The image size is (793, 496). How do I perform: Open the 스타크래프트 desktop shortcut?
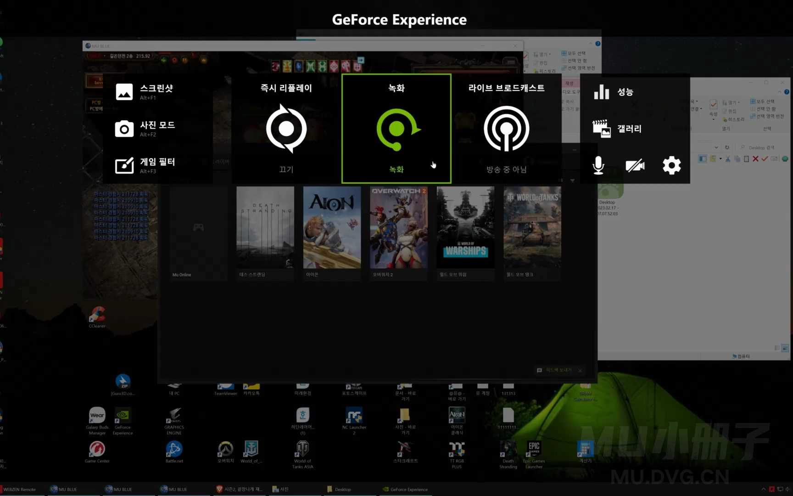(x=405, y=452)
